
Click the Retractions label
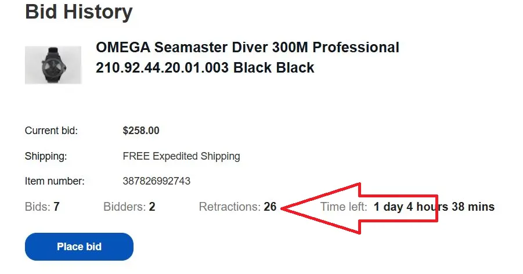point(229,207)
